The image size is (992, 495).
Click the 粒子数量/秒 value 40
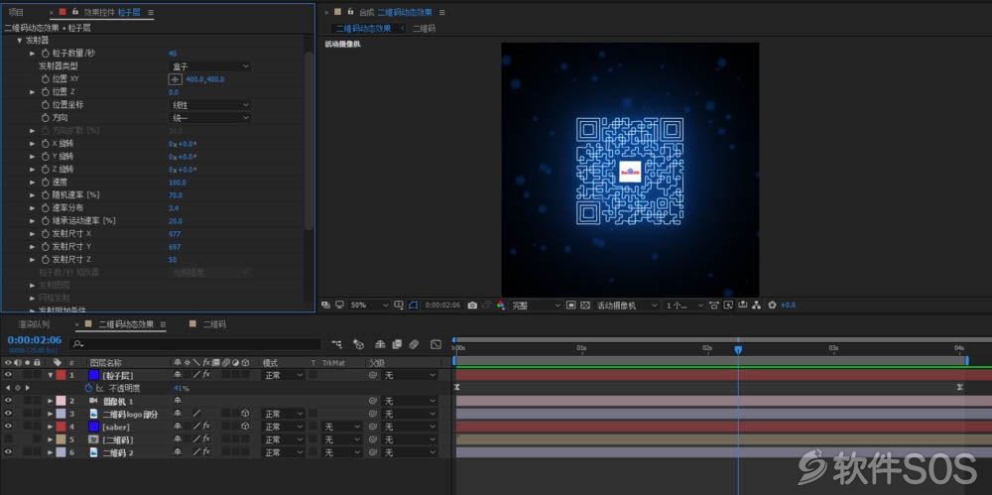(173, 54)
